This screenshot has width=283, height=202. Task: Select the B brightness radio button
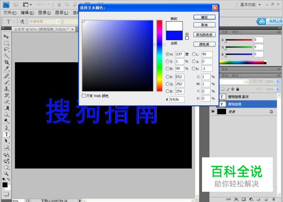pos(168,68)
